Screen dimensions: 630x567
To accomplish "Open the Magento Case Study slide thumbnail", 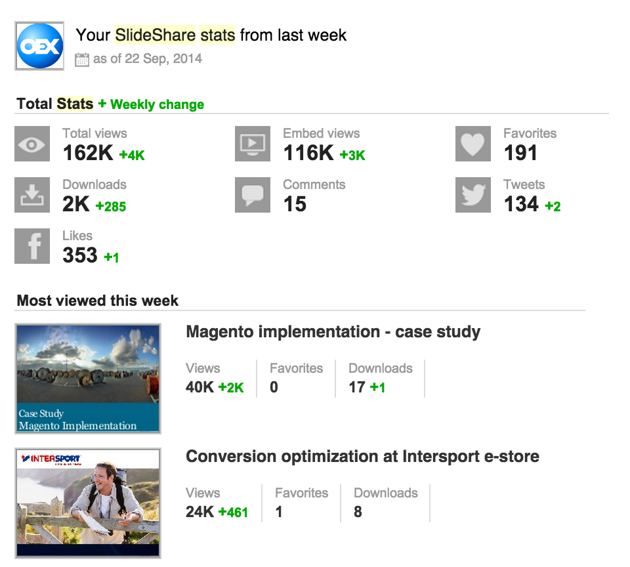I will (88, 379).
